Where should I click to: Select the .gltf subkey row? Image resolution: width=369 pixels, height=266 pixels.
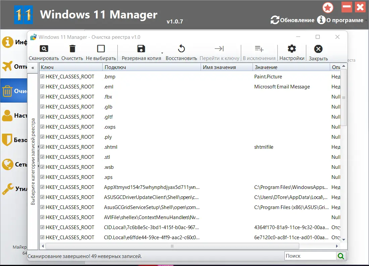point(108,117)
